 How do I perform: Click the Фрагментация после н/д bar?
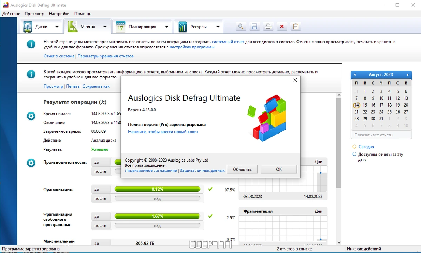[x=158, y=198]
